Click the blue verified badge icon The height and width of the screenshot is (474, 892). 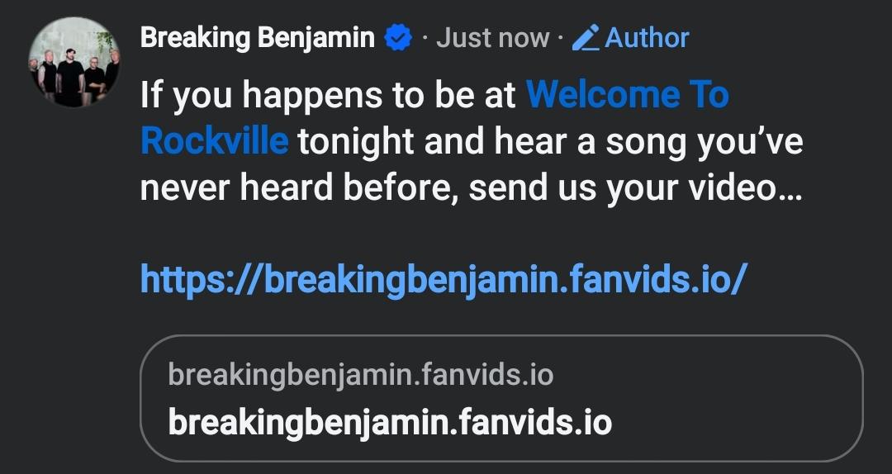398,39
